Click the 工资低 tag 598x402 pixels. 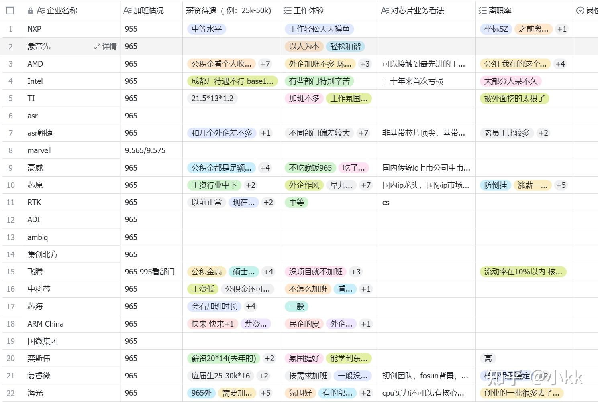point(203,289)
